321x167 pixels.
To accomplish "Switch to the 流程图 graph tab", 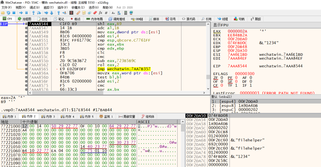I will click(24, 19).
